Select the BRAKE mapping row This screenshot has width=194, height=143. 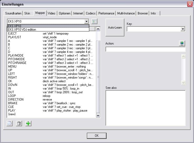pos(52,103)
